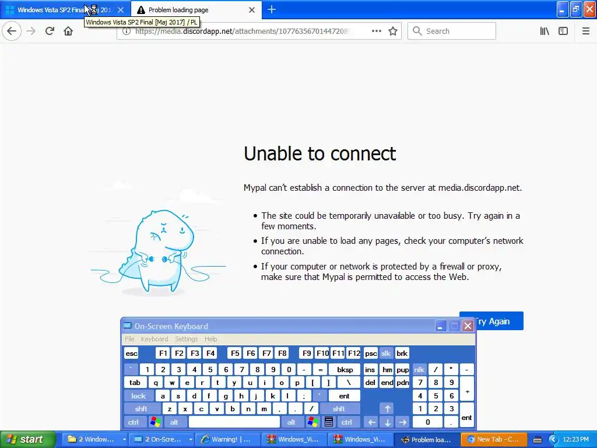Select the Problem loading page tab
This screenshot has width=597, height=448.
click(196, 10)
